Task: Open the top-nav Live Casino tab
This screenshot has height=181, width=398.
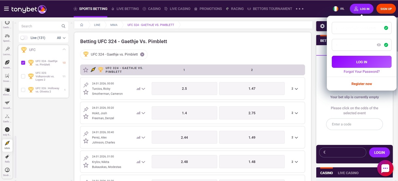Action: coord(177,9)
